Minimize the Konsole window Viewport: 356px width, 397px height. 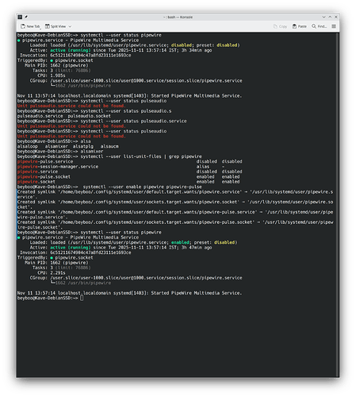tap(323, 17)
